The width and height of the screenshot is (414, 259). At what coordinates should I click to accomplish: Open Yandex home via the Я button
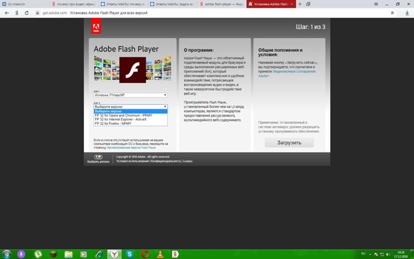pos(17,12)
